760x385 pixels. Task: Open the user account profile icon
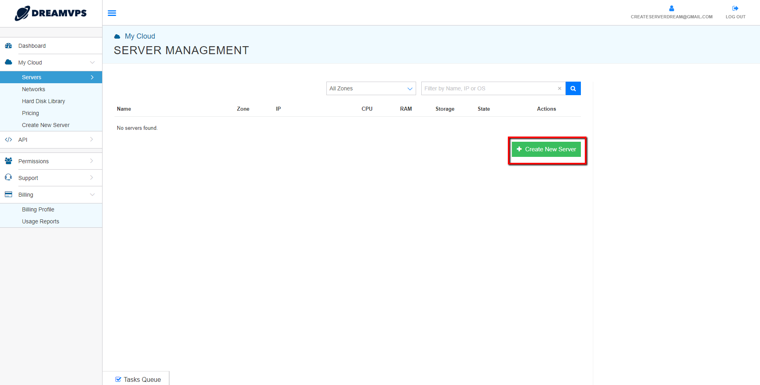pos(671,8)
